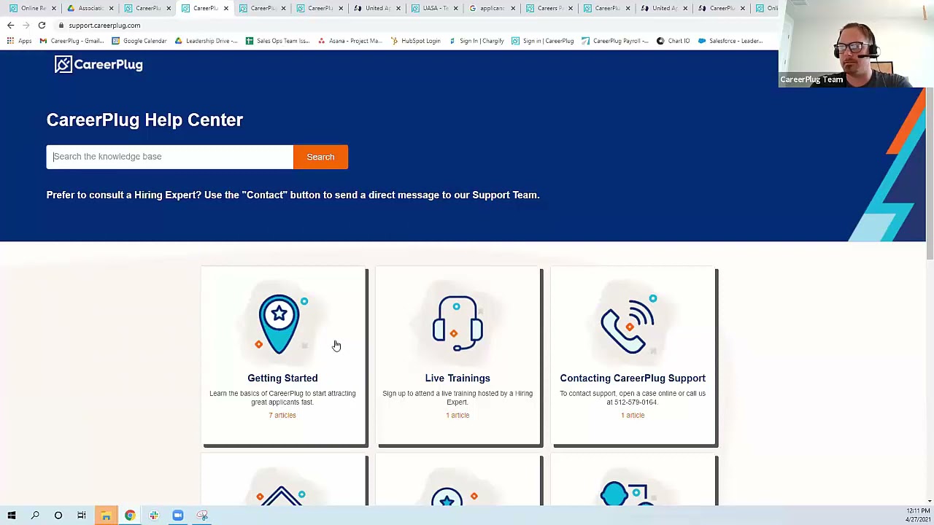Viewport: 934px width, 525px height.
Task: Go back with the browser back arrow
Action: [10, 26]
